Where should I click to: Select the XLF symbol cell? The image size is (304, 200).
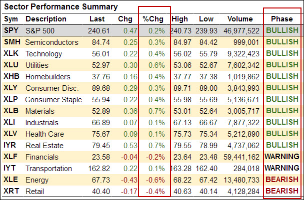click(10, 157)
